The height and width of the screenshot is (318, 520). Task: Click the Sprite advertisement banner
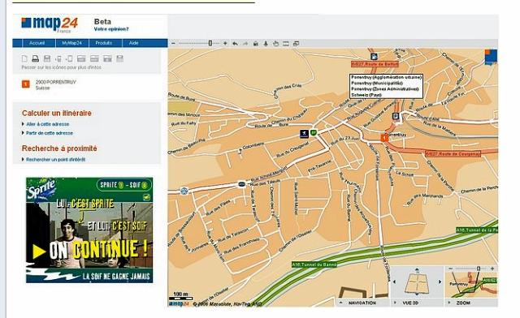point(89,230)
